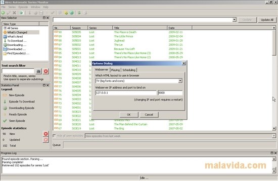Close the View Selector panel
This screenshot has height=181, width=278.
pos(48,18)
